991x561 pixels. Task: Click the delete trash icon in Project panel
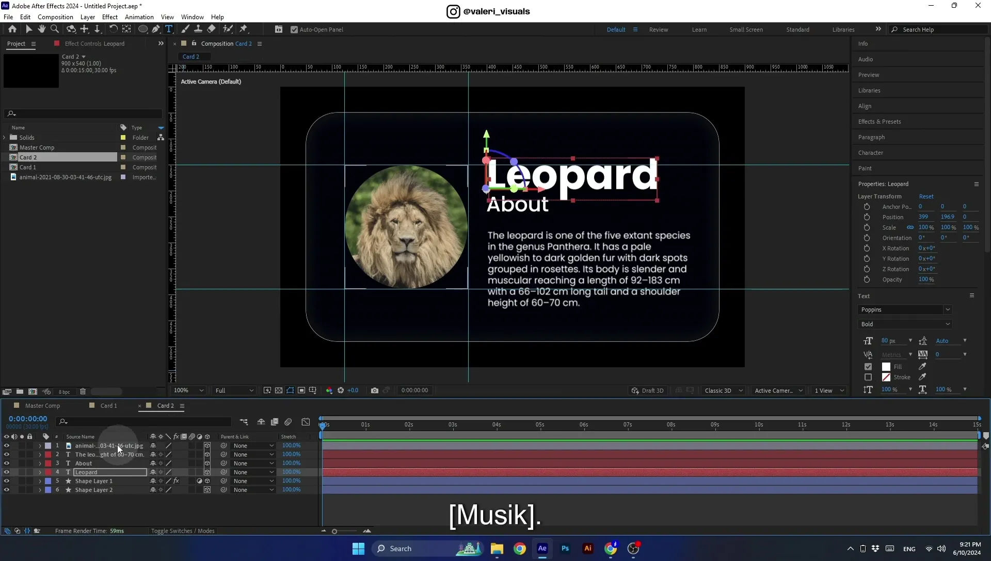coord(83,392)
